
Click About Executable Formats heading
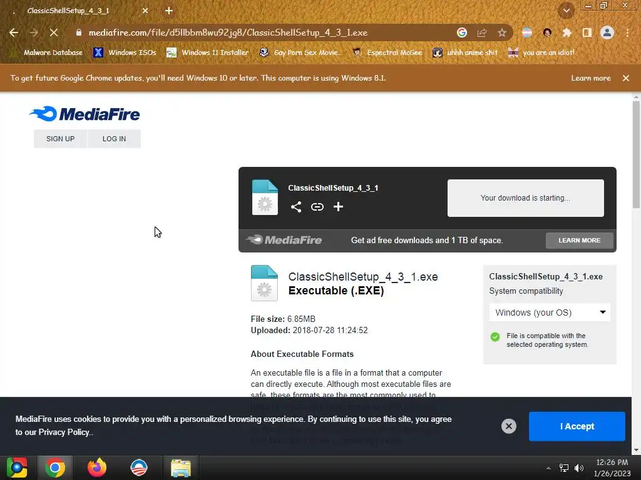tap(302, 354)
